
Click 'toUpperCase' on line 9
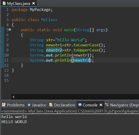(x=86, y=50)
